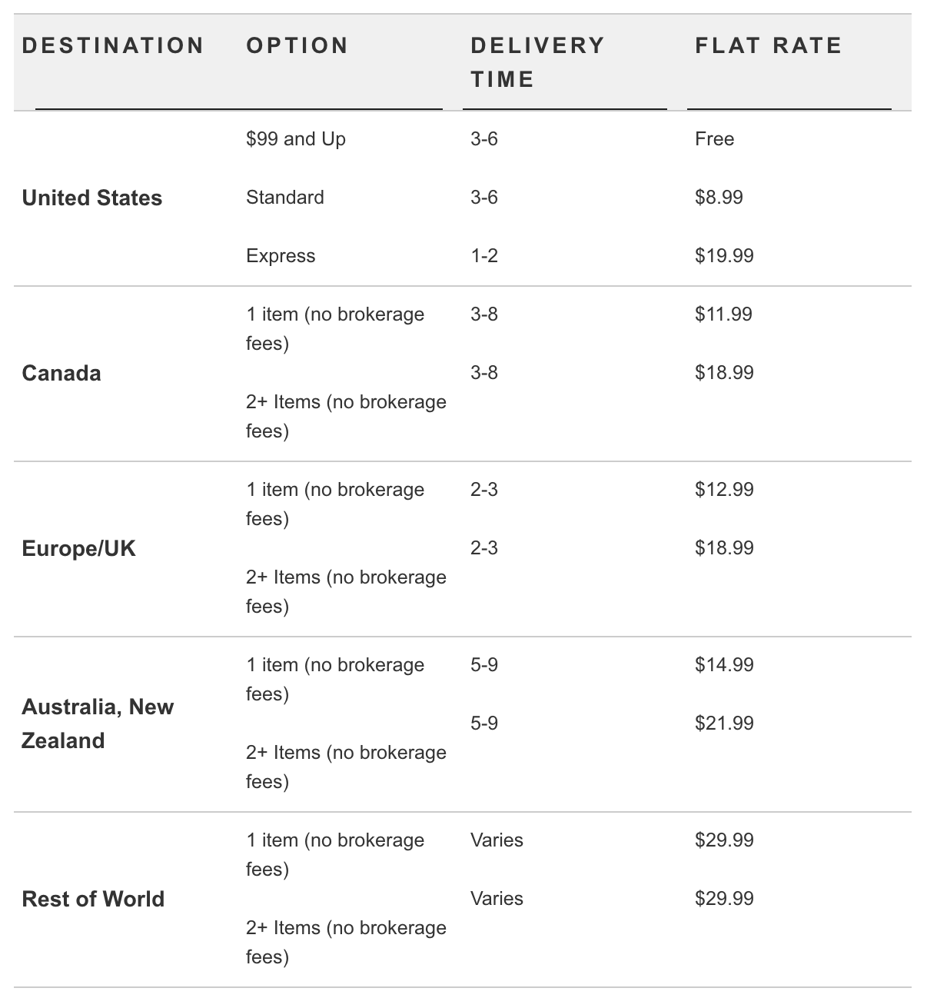Screen dimensions: 927x998
Task: Click the $99 and Up option
Action: (296, 139)
